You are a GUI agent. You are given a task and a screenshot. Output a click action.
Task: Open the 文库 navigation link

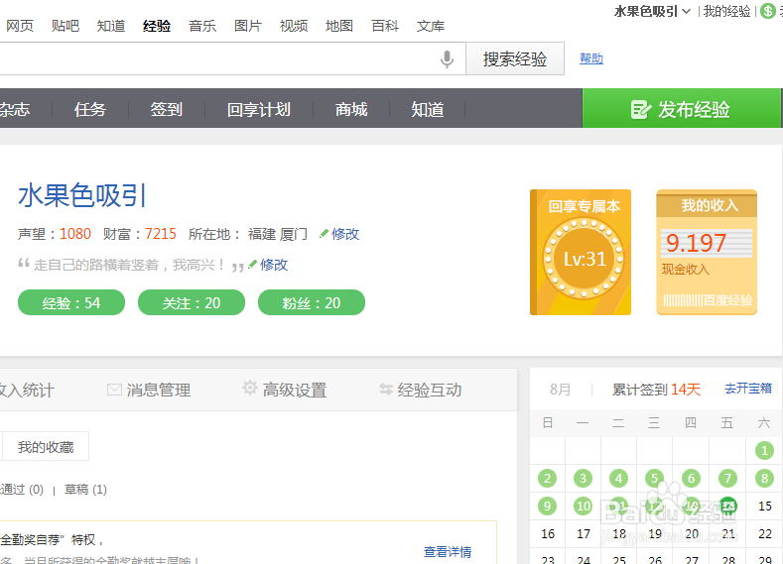431,26
